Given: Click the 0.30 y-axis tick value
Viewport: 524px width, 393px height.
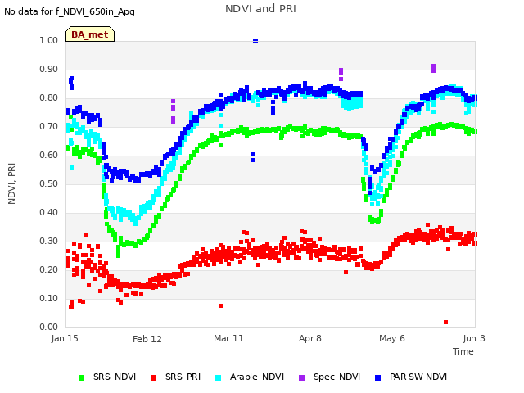Looking at the screenshot, I should [x=49, y=241].
